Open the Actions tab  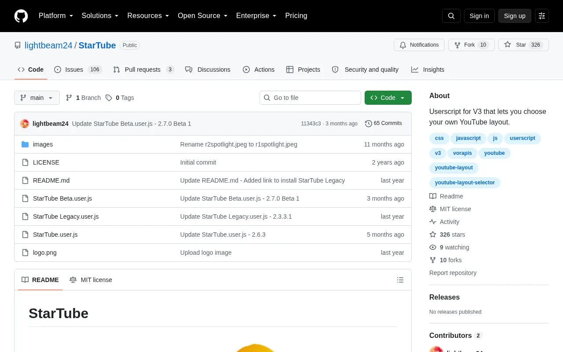259,70
